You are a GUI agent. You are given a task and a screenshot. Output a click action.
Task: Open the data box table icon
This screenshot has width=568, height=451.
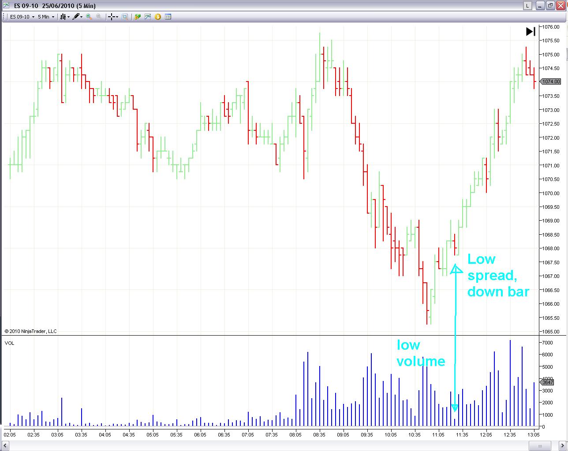point(168,17)
